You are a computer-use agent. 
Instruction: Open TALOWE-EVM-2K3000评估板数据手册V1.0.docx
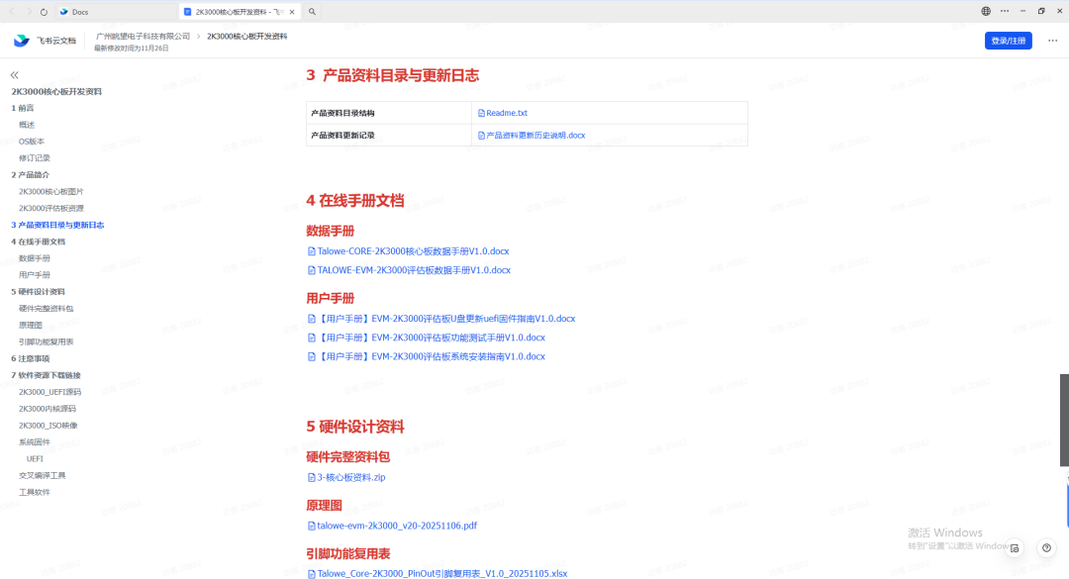[x=414, y=270]
